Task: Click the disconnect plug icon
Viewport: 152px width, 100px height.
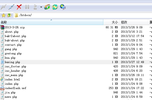Action: coord(11,7)
